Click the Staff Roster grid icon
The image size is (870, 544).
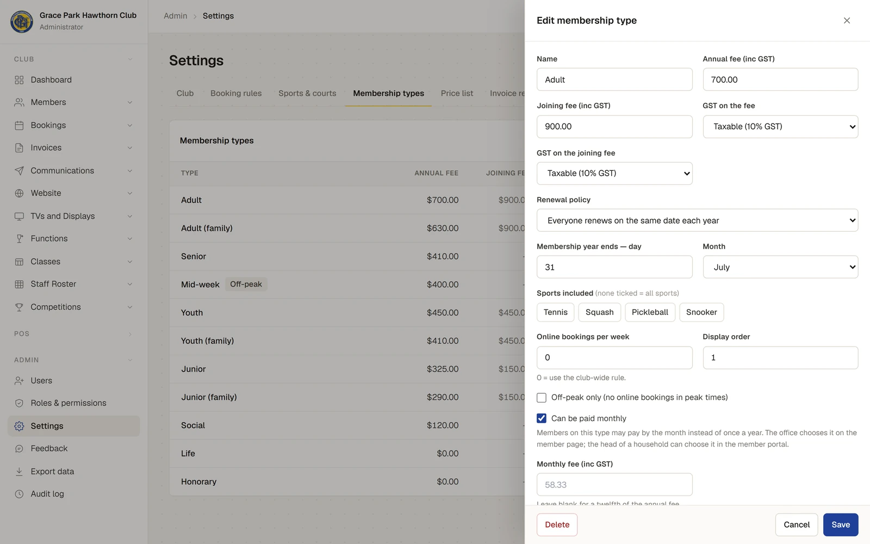click(x=19, y=284)
